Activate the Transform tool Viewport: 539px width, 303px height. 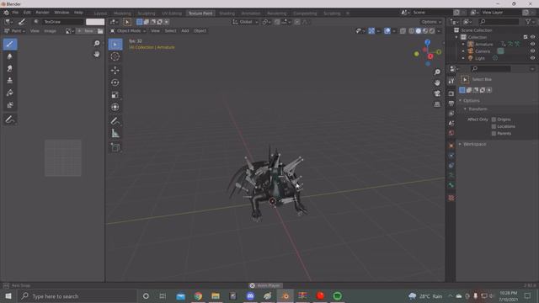point(115,107)
